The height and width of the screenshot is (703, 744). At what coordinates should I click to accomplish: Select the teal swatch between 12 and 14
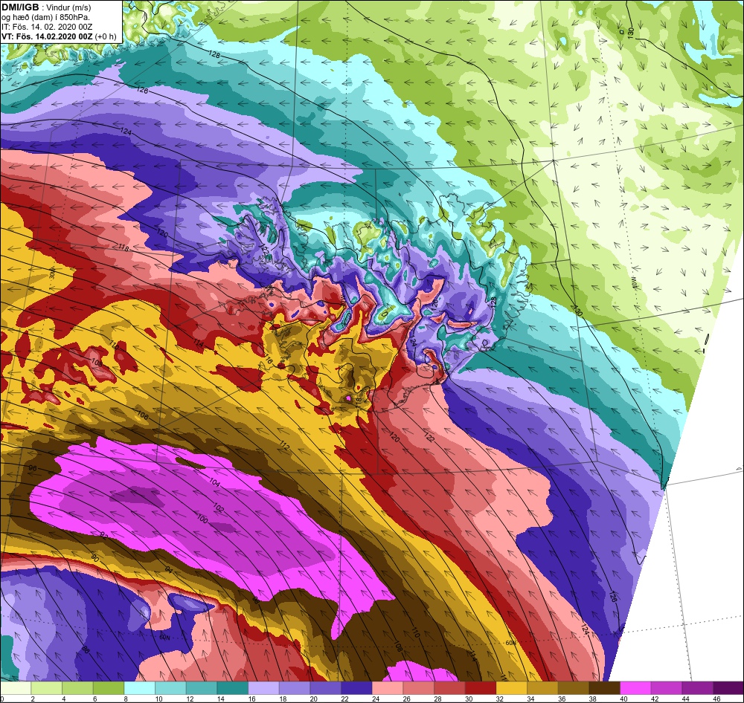click(x=202, y=688)
